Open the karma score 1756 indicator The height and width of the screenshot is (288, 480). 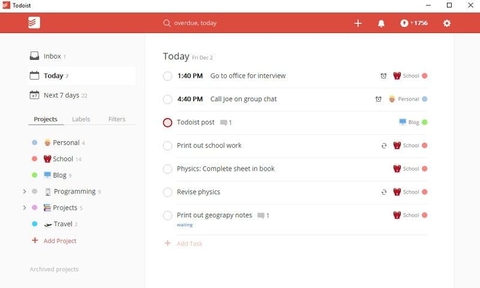click(414, 23)
